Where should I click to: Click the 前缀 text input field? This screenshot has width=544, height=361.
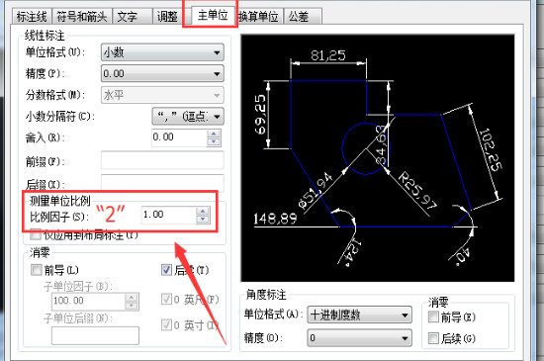[x=162, y=160]
